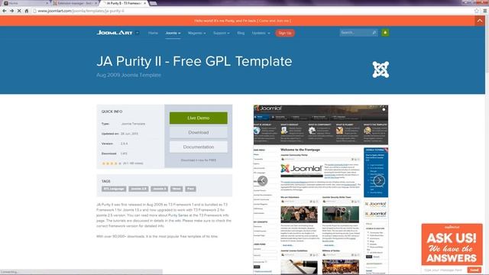
Task: Select the third tag, Joomla 3
Action: [160, 189]
